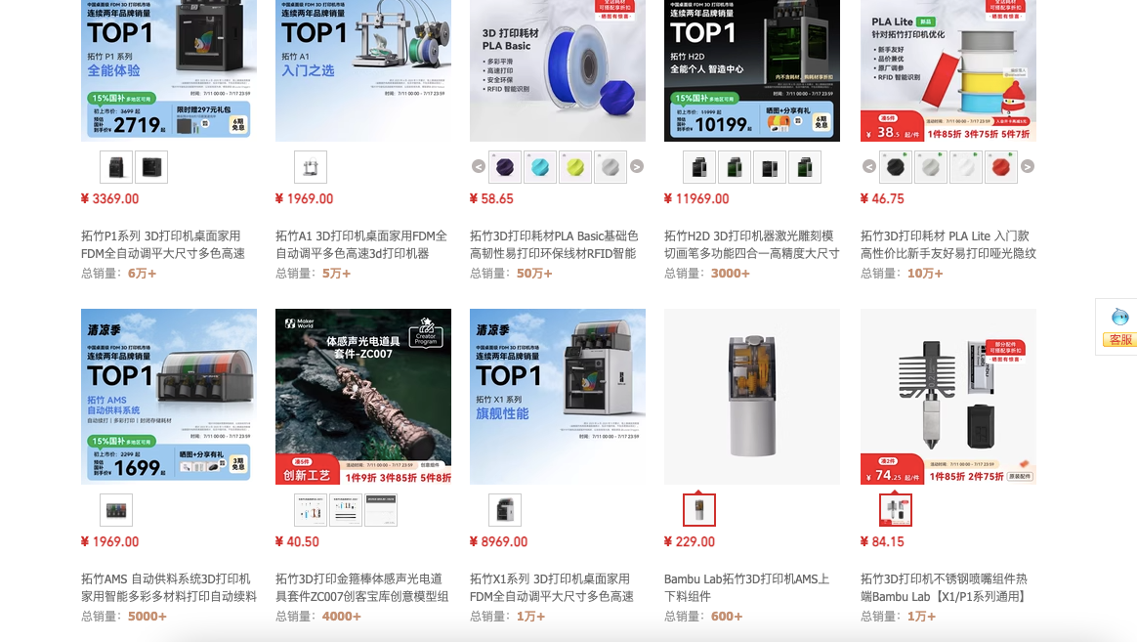Choose the variant thumbnail under 拓竹A1 image
Viewport: 1137px width, 642px height.
point(311,167)
